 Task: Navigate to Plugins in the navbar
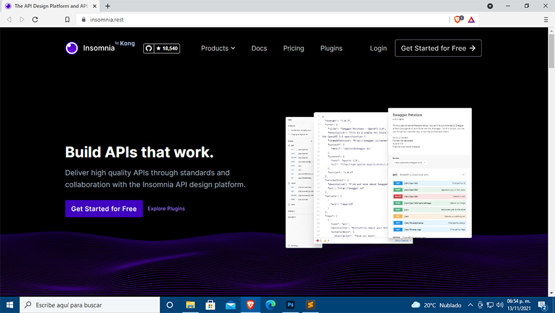click(331, 48)
